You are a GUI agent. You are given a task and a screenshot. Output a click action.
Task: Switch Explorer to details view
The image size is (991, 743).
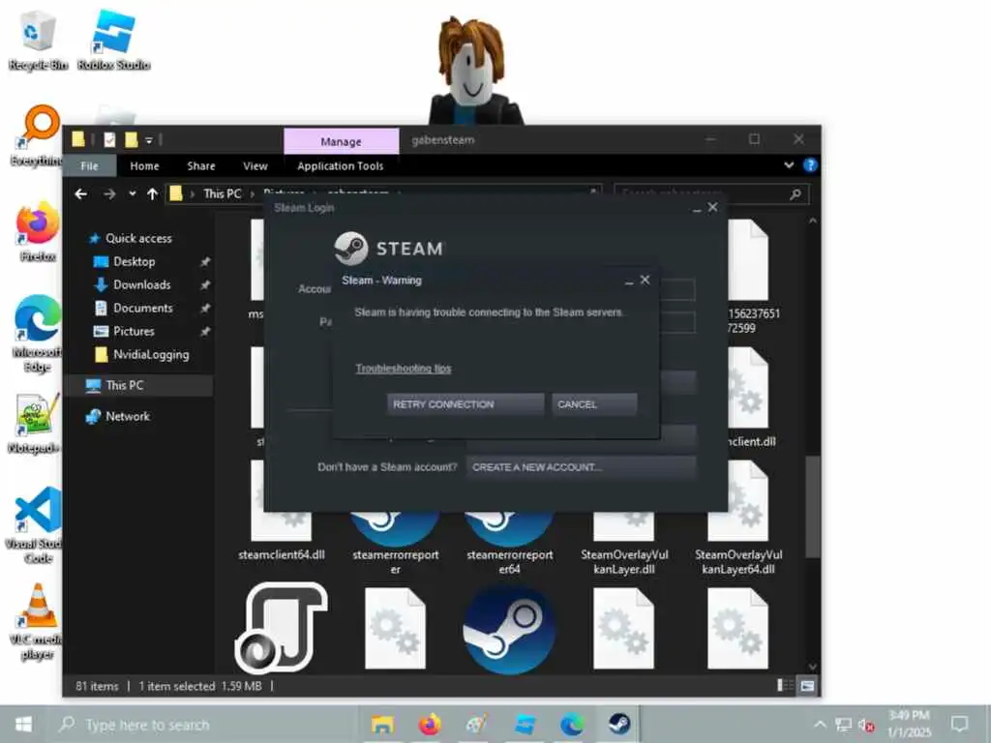(x=785, y=686)
